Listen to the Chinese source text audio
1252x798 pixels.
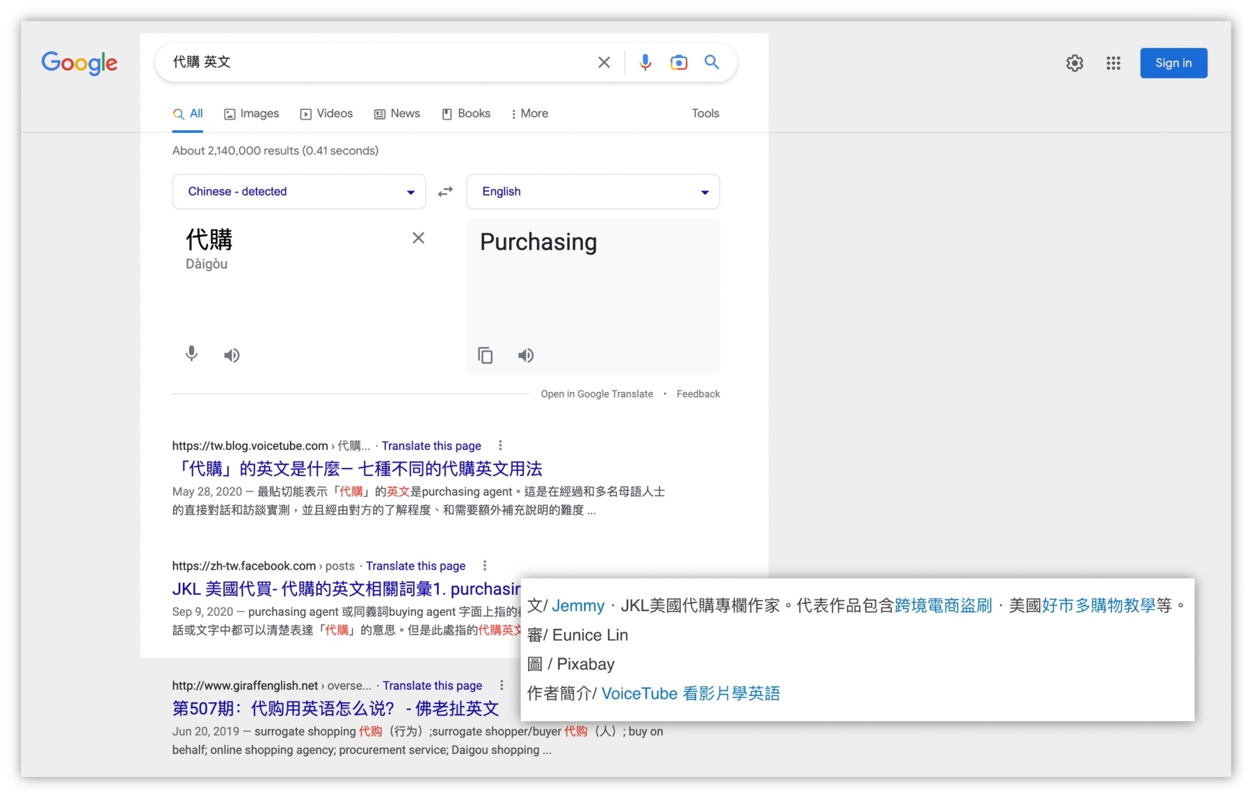(x=232, y=356)
